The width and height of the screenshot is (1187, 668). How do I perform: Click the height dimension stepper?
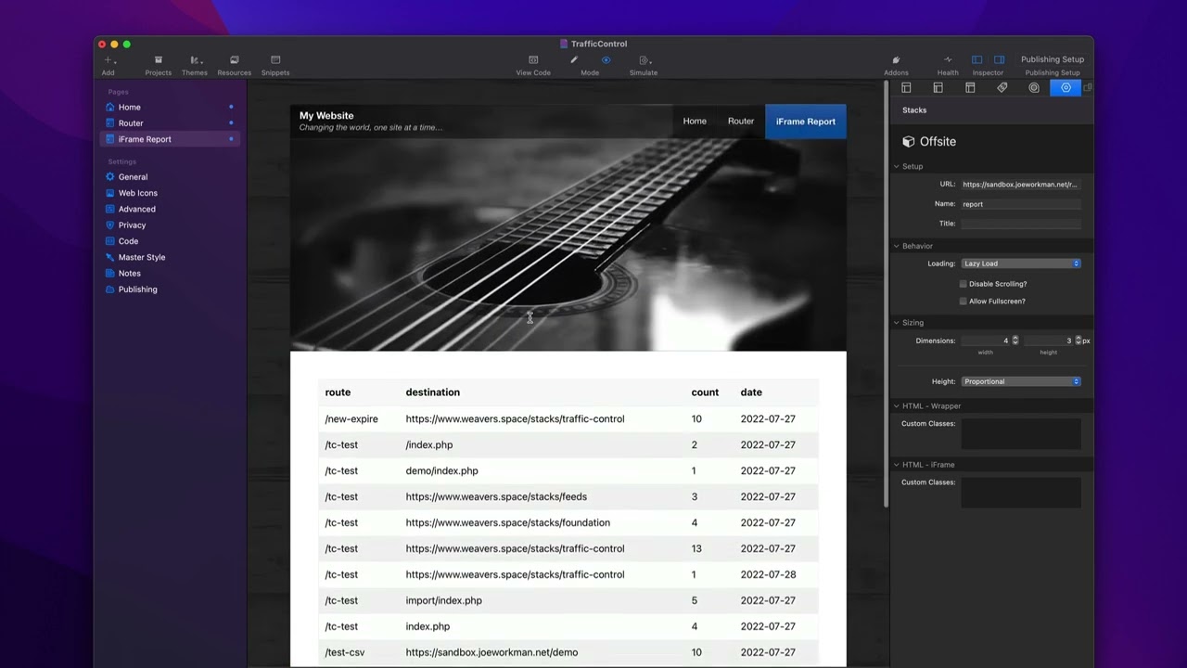pyautogui.click(x=1079, y=340)
